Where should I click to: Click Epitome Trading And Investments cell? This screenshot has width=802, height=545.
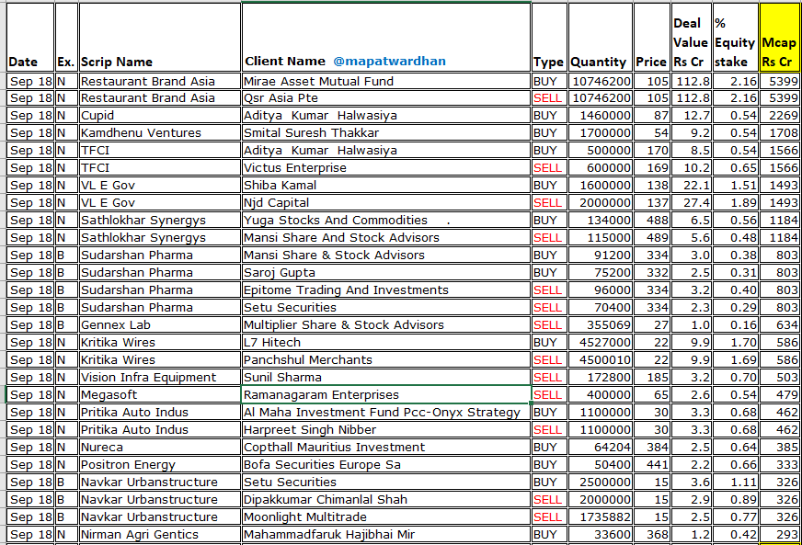pyautogui.click(x=386, y=290)
